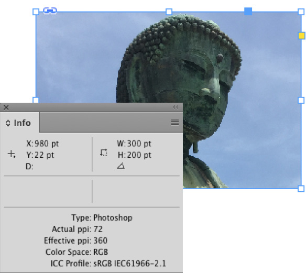Click the top-right frame handle
The height and width of the screenshot is (273, 307).
click(x=301, y=12)
